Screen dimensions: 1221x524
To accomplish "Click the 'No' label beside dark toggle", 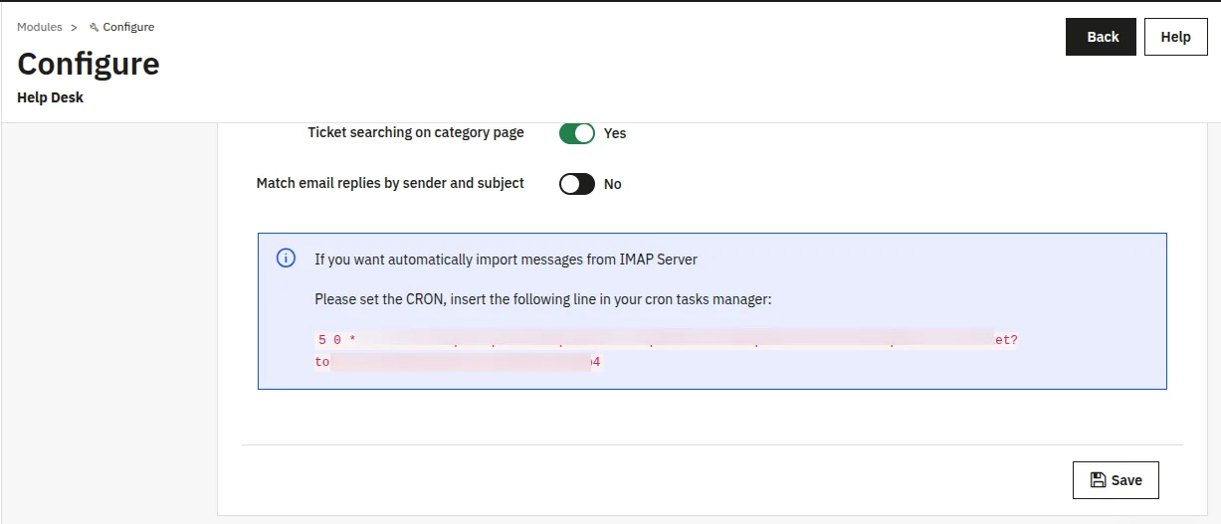I will [x=613, y=184].
